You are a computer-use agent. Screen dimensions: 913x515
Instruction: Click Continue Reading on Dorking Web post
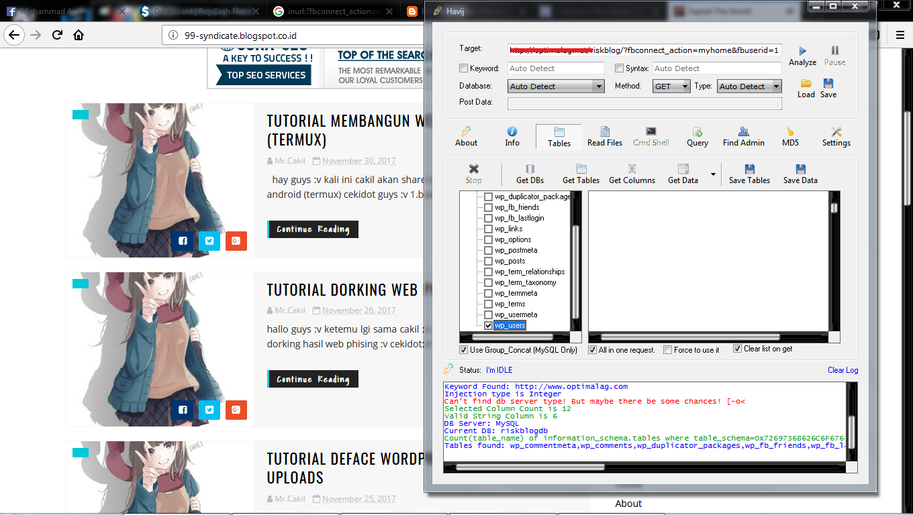(x=313, y=379)
